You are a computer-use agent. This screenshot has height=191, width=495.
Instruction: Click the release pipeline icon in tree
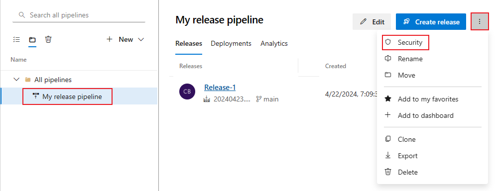[36, 96]
